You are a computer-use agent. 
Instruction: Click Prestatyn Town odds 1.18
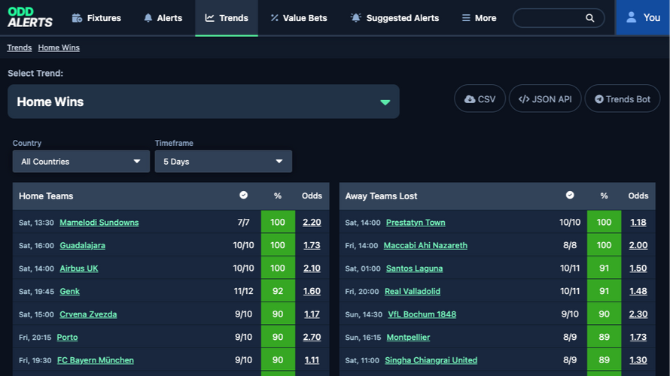(x=638, y=223)
